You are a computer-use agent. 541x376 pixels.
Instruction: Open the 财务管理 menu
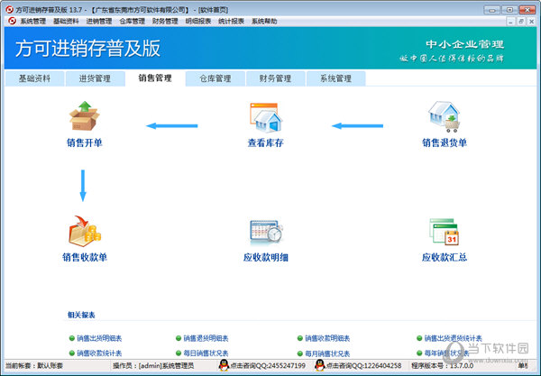(165, 22)
